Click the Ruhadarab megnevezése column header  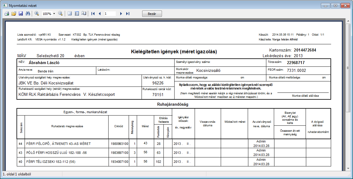[67, 126]
